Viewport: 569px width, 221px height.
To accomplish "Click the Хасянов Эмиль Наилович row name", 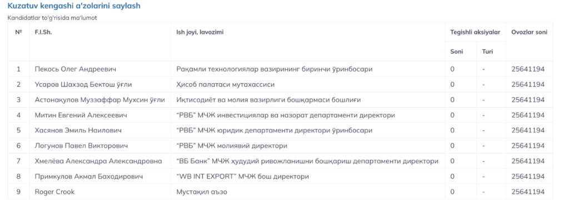I will (78, 130).
